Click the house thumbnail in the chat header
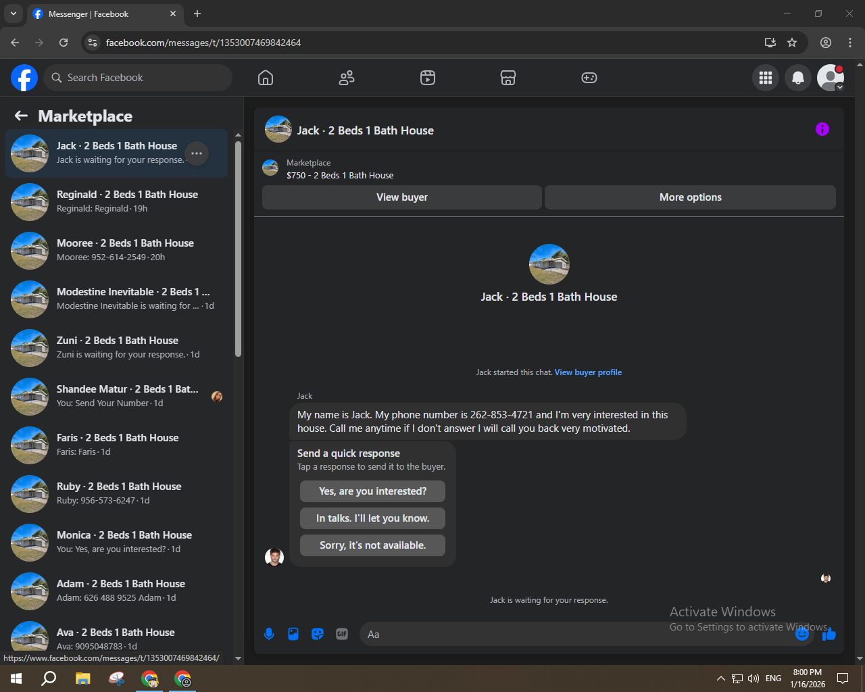Screen dimensions: 865x692 278,129
